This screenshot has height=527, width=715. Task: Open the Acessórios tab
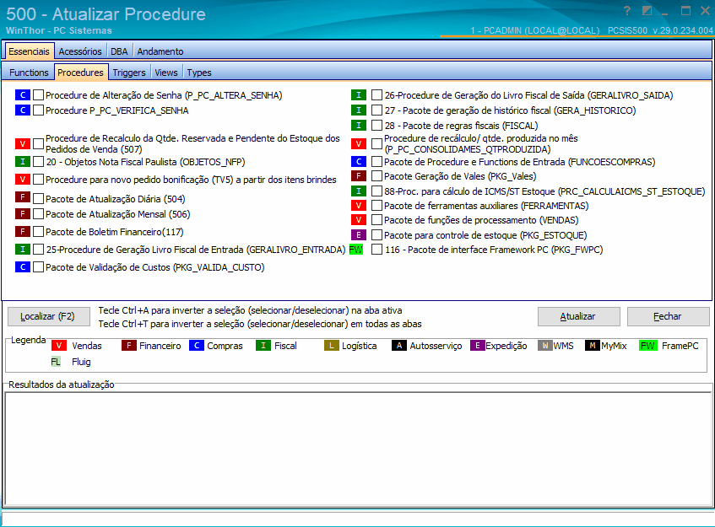pyautogui.click(x=80, y=51)
